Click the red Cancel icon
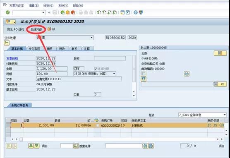 coord(73,12)
